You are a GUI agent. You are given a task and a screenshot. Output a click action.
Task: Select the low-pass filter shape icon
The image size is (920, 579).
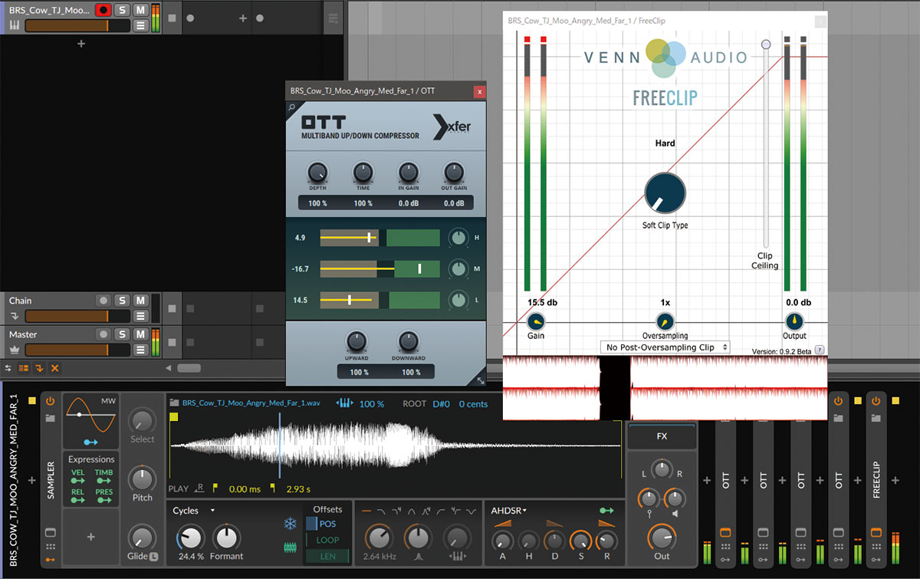click(382, 510)
